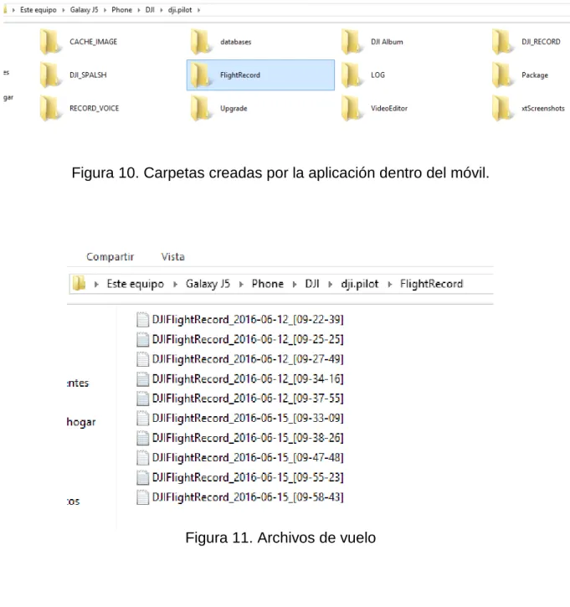Open the RECORD_VOICE folder icon
Image resolution: width=570 pixels, height=607 pixels.
tap(50, 108)
